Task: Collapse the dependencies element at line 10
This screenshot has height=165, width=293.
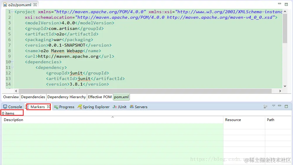Action: pos(12,62)
